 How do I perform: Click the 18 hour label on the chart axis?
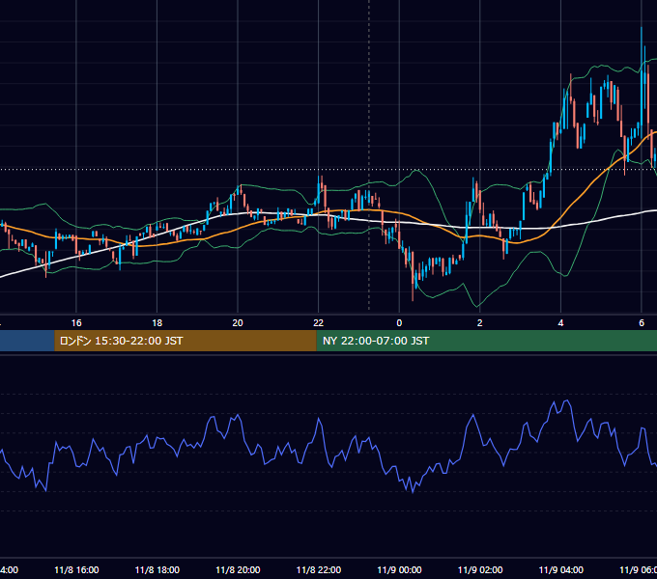[x=157, y=323]
